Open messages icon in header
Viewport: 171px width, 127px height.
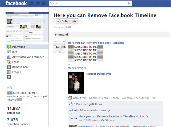(38, 3)
